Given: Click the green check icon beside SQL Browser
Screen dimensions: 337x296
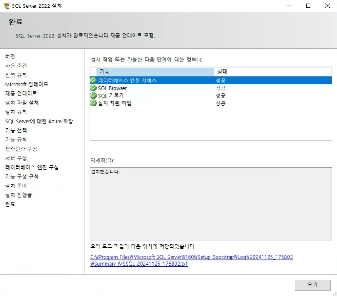Looking at the screenshot, I should [93, 88].
